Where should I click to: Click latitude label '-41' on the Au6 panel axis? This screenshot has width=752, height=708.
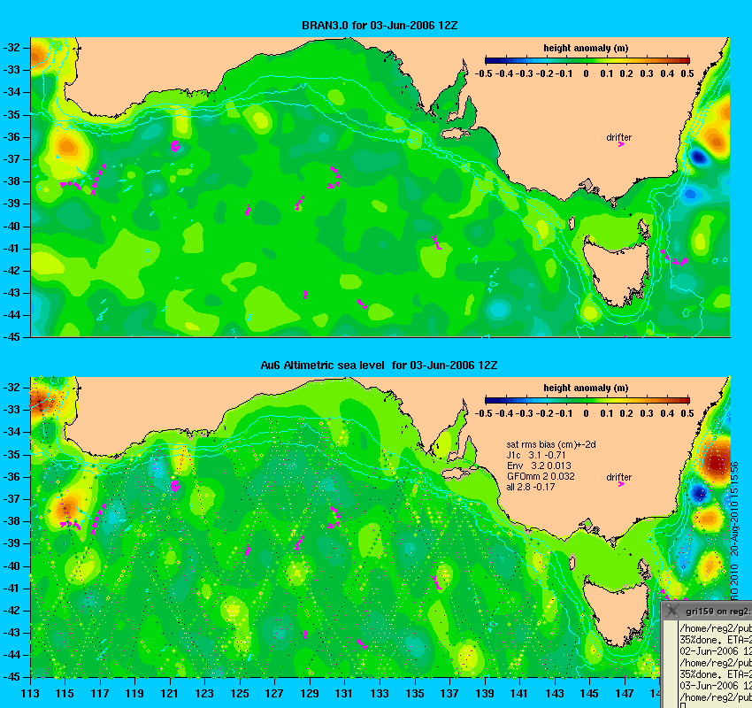(x=12, y=589)
